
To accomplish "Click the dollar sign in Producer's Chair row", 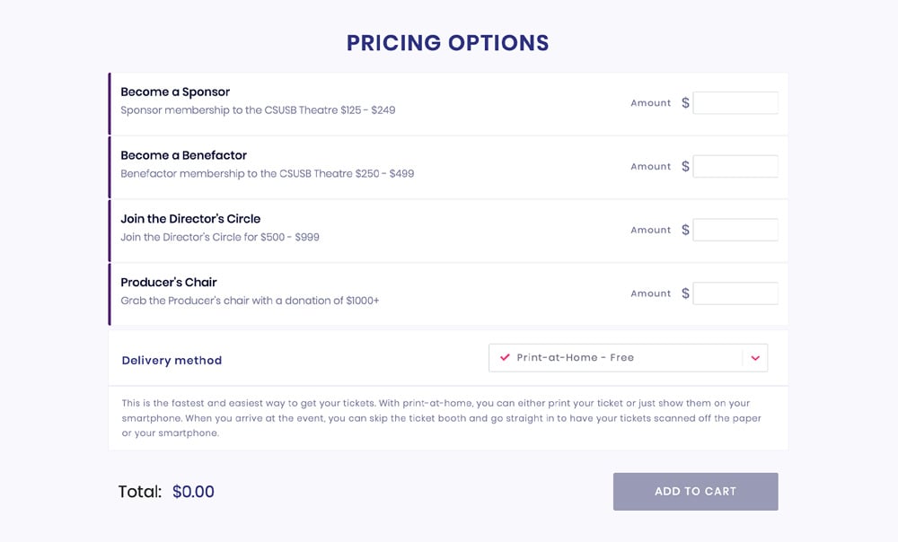I will coord(685,293).
